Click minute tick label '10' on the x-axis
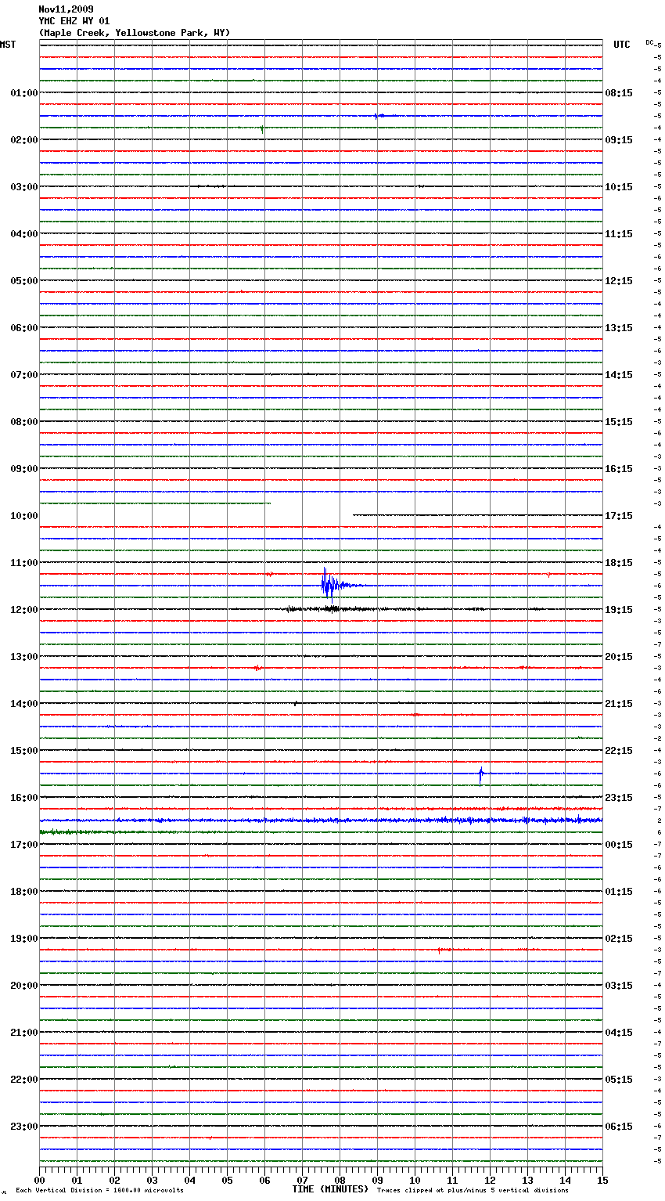 tap(415, 1181)
